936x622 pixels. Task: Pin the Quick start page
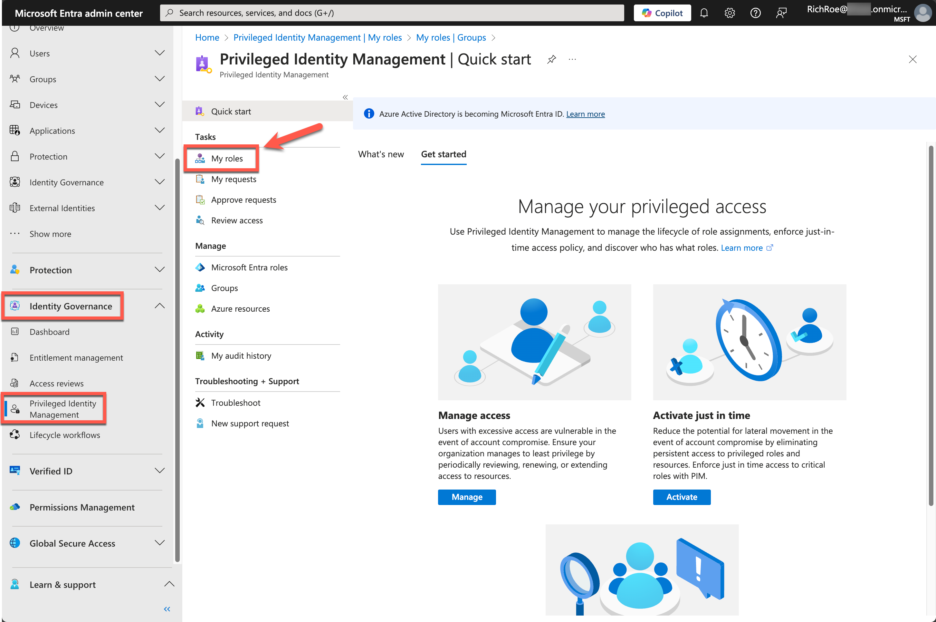pos(551,59)
